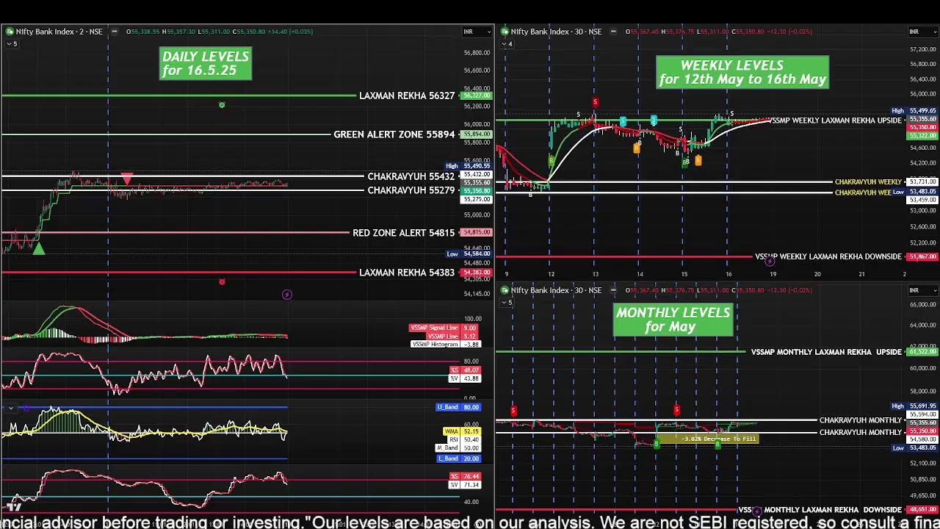
Task: Click the green buy triangle on the daily chart
Action: [x=39, y=249]
